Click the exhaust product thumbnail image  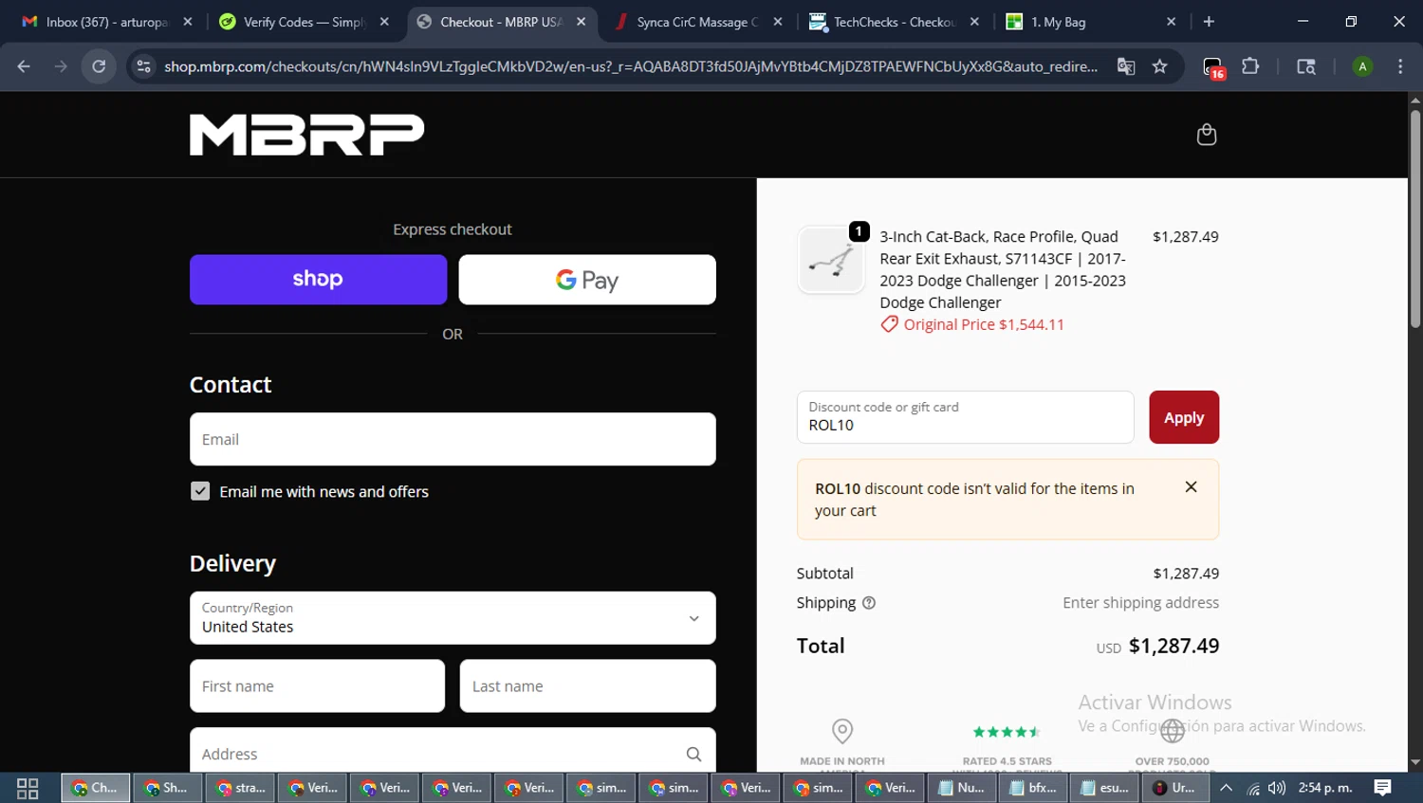tap(831, 260)
